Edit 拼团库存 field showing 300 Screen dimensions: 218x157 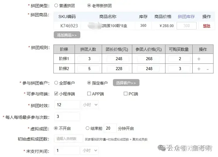[x=186, y=26]
